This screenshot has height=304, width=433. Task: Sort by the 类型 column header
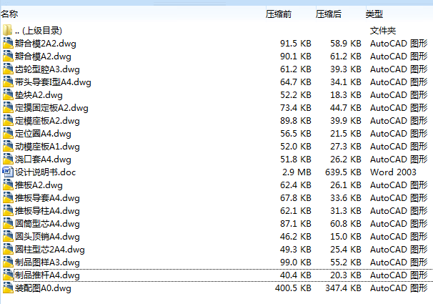click(374, 14)
